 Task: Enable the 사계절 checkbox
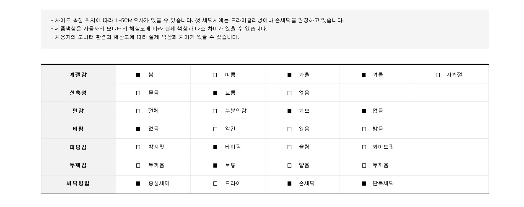pyautogui.click(x=438, y=75)
